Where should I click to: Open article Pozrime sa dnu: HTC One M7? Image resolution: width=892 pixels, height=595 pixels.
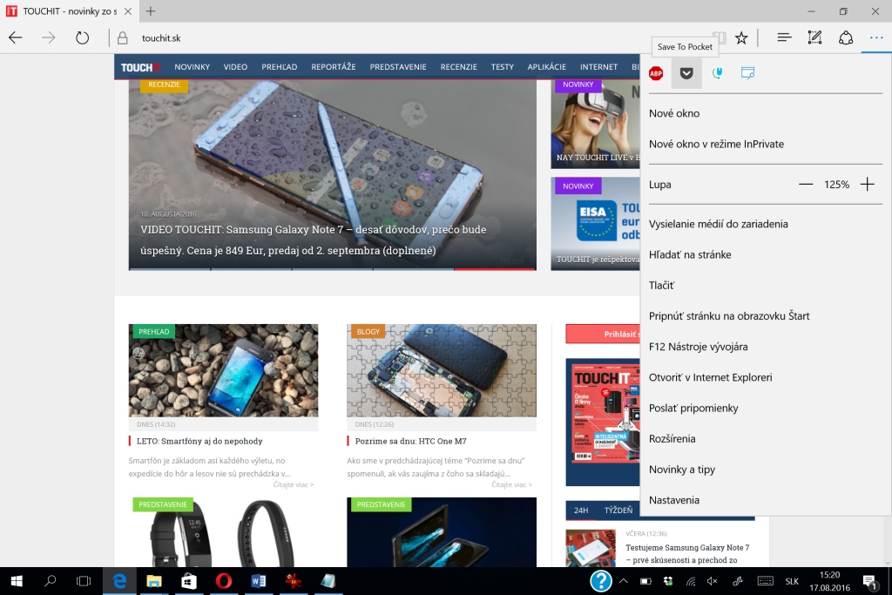[411, 441]
